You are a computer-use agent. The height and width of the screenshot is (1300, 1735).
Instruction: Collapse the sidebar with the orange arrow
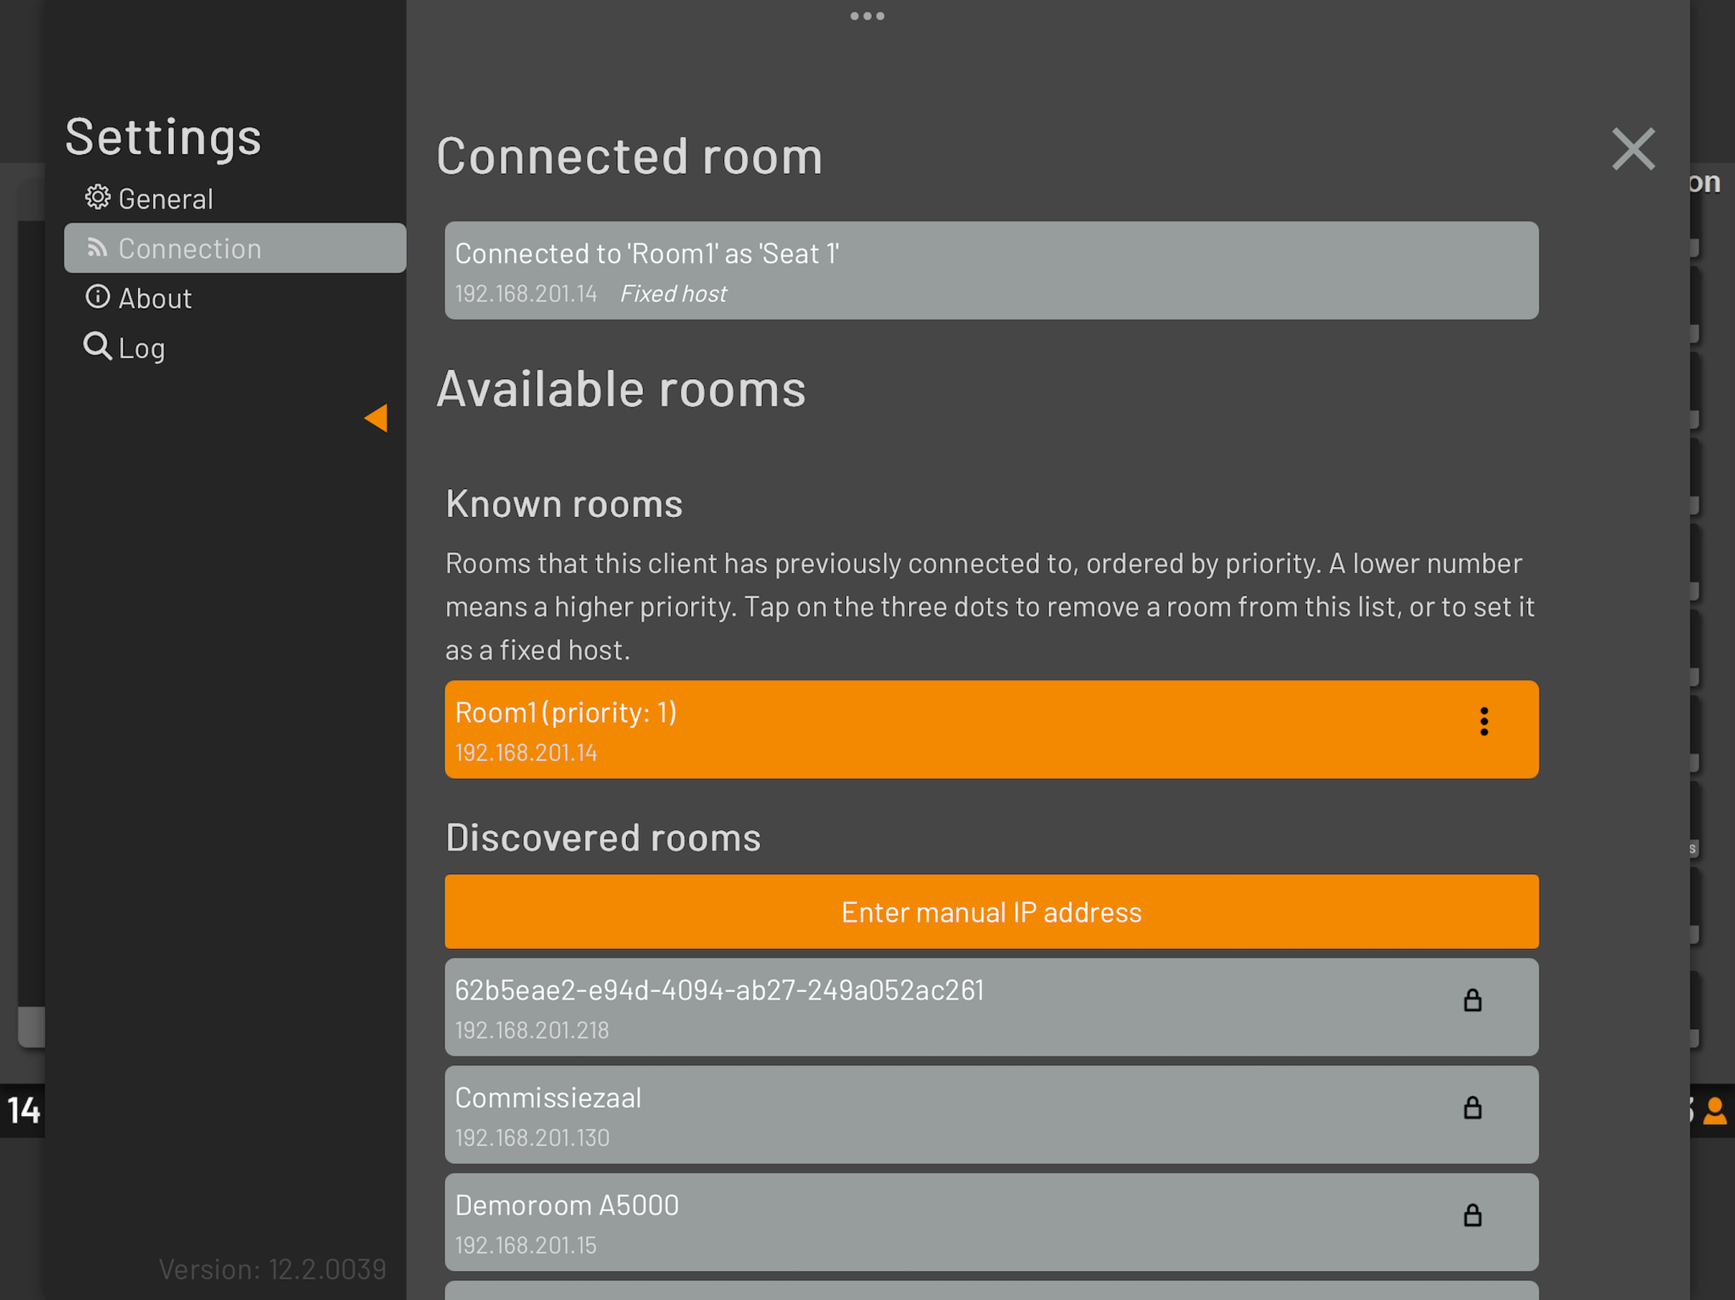coord(377,418)
